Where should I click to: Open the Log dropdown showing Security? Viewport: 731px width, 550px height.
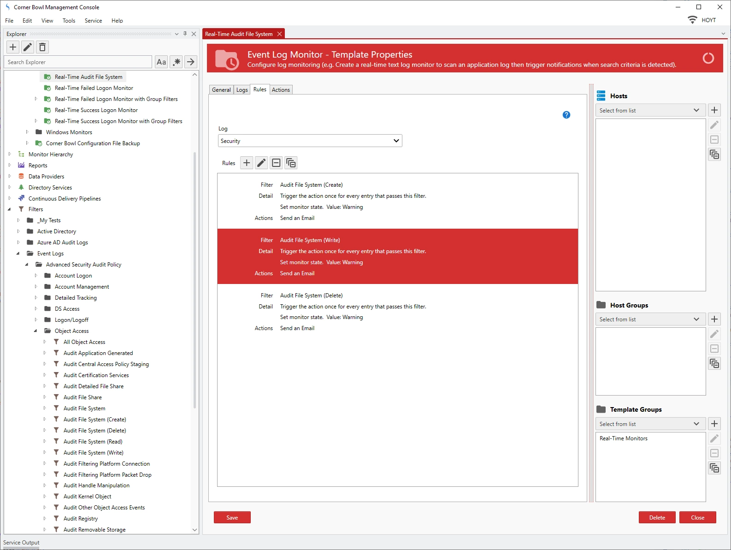click(x=310, y=141)
